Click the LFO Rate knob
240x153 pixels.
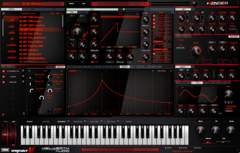tap(229, 94)
